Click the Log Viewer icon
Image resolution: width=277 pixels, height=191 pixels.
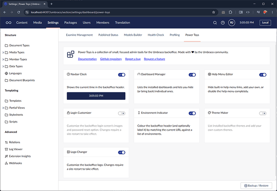[x=6, y=149]
